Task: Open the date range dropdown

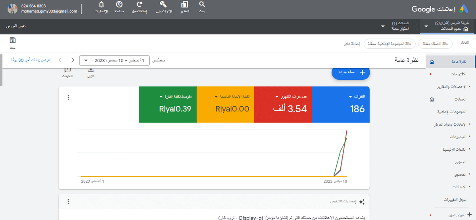Action: click(x=114, y=61)
